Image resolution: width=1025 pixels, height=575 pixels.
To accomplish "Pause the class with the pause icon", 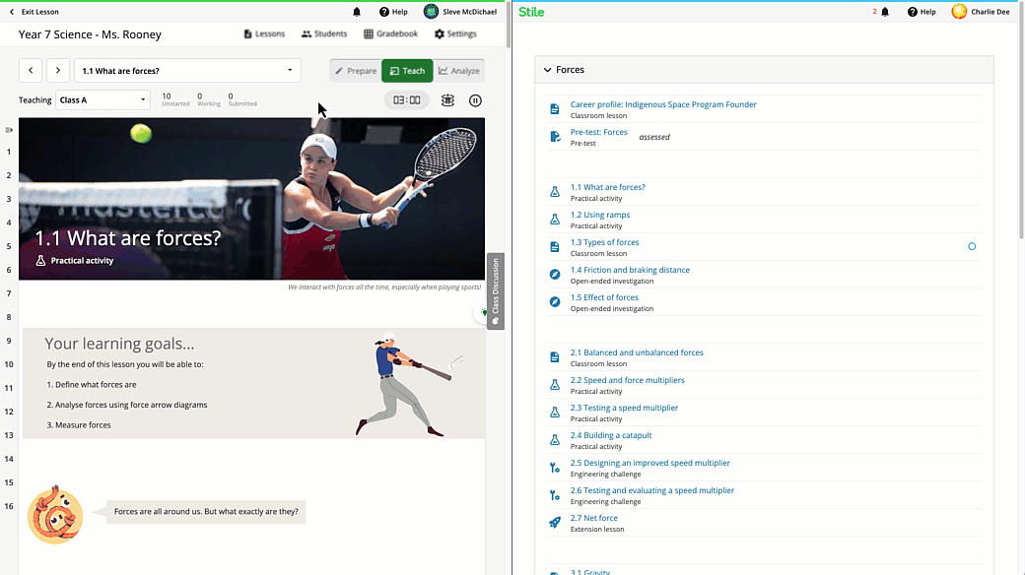I will pos(475,100).
